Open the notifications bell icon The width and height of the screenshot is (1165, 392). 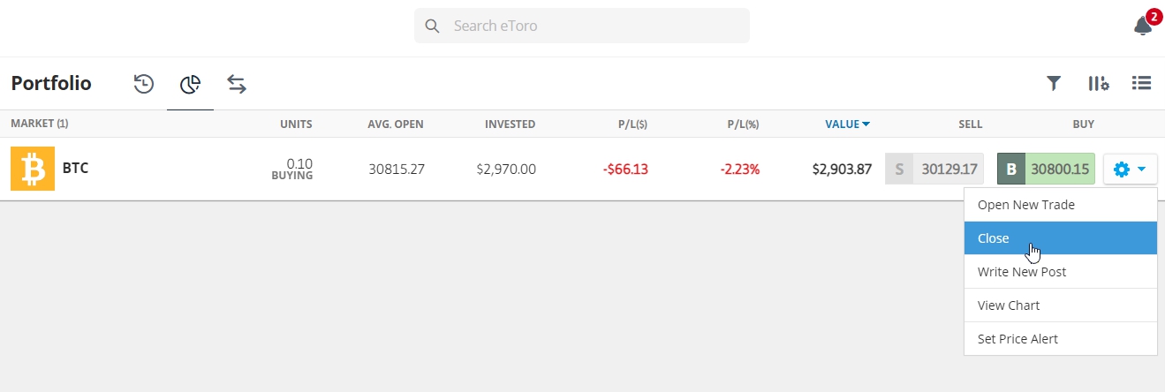(x=1143, y=26)
